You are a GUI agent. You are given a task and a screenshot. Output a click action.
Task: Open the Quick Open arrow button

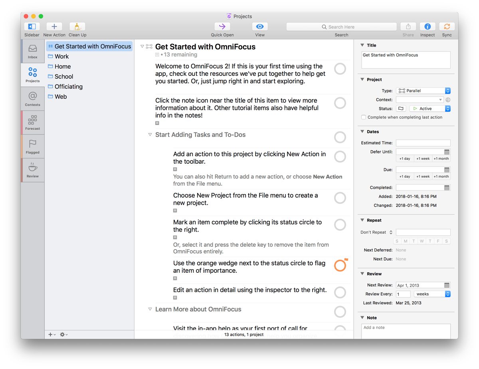[222, 27]
